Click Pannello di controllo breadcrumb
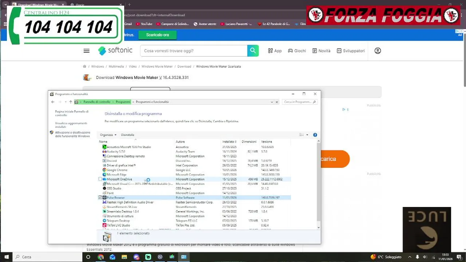 [x=97, y=102]
